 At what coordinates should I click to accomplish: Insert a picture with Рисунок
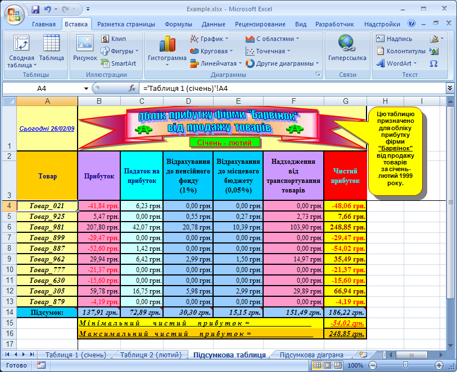point(85,48)
